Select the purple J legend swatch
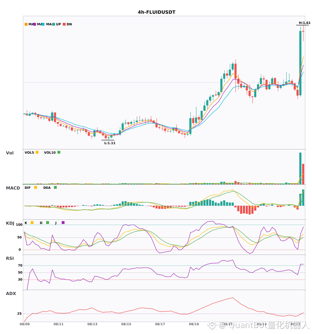312x334 pixels. 63,223
